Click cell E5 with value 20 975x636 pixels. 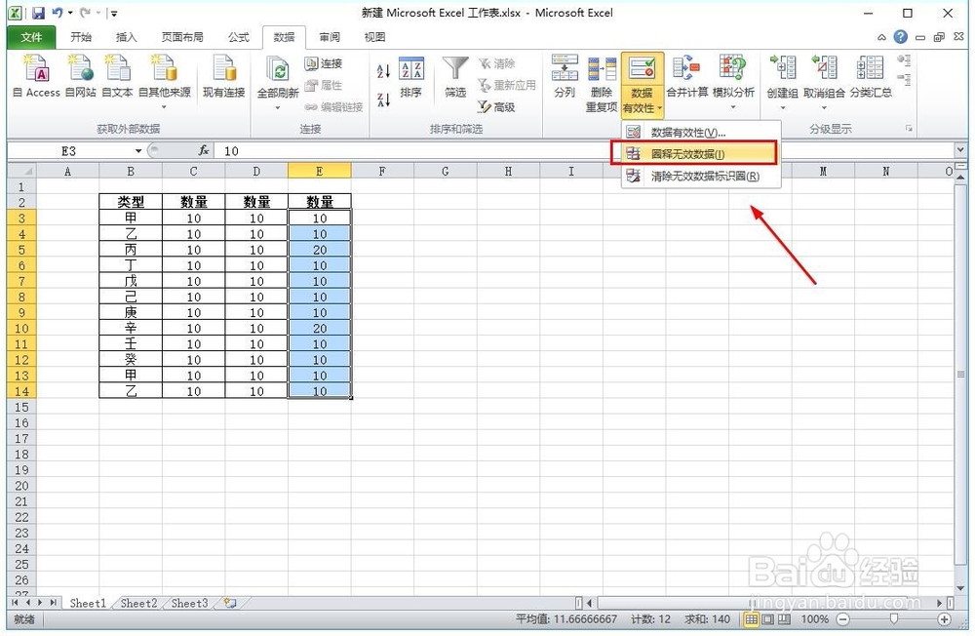tap(320, 250)
